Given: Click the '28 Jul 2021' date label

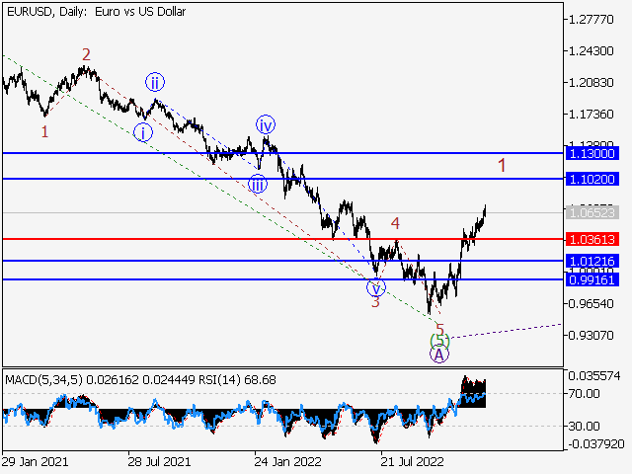Looking at the screenshot, I should click(x=159, y=462).
